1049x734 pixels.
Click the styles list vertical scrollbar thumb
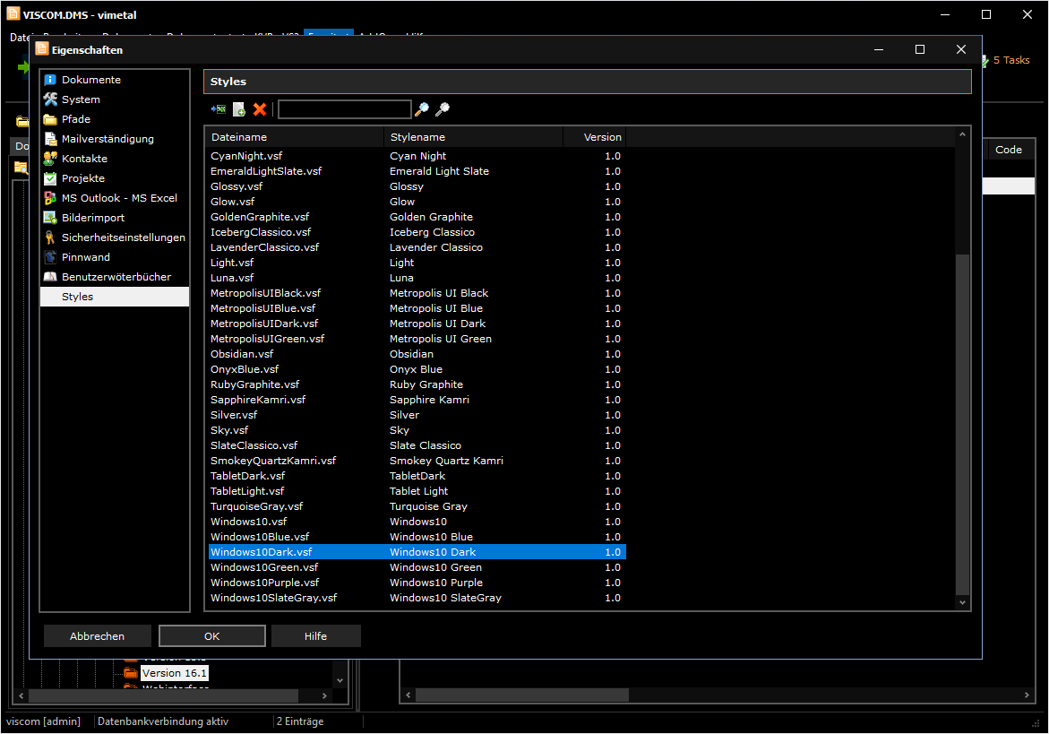(x=963, y=424)
